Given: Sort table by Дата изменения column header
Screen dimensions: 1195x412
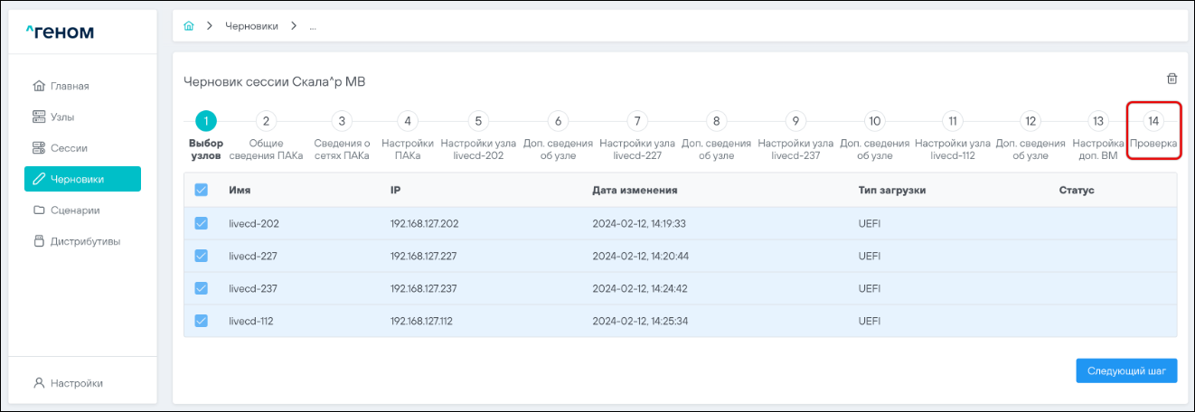Looking at the screenshot, I should (x=635, y=191).
